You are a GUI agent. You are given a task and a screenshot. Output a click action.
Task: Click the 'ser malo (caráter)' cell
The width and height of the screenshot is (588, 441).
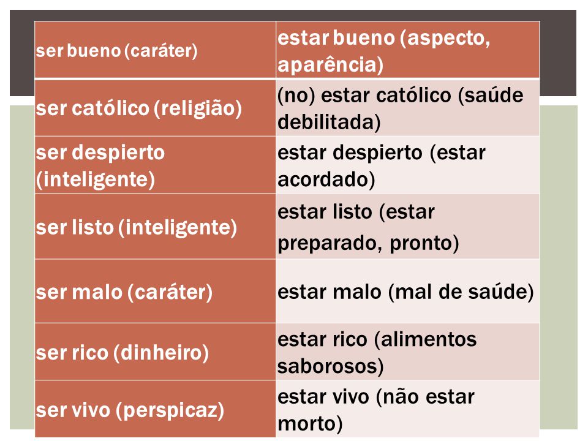click(155, 292)
